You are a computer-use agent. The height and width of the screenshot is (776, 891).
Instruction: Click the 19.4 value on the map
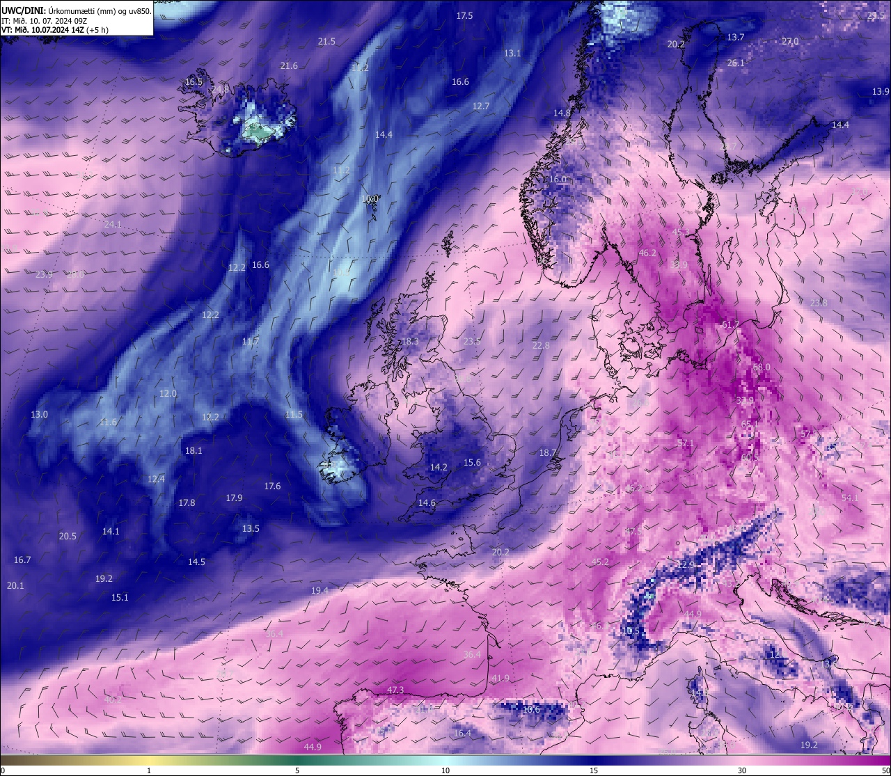point(320,590)
